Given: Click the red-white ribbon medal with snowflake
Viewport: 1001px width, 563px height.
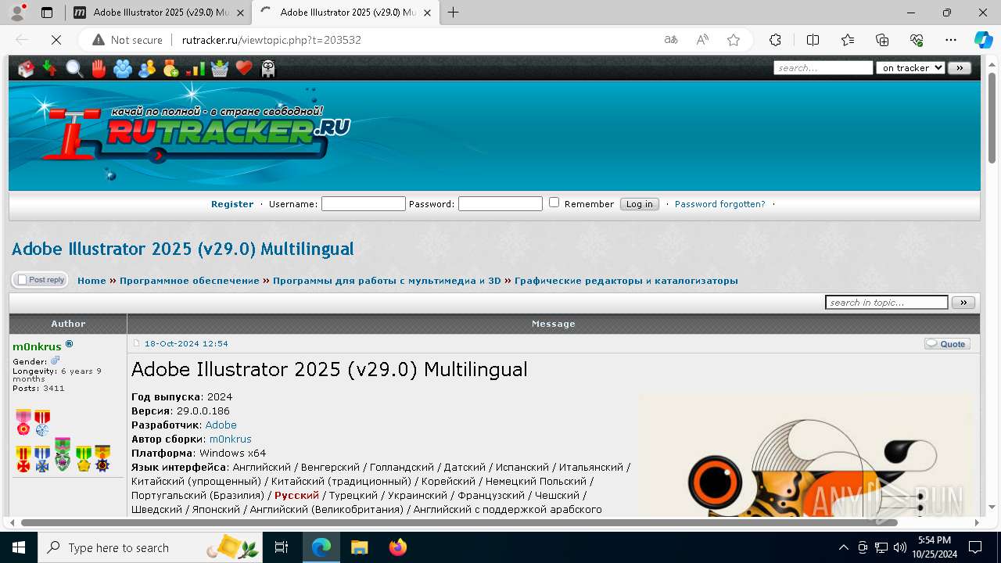Looking at the screenshot, I should pos(42,423).
